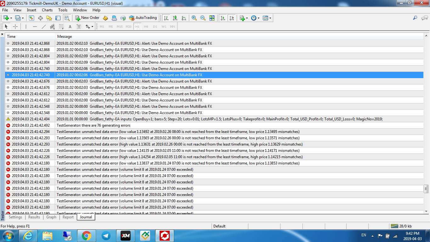Screen dimensions: 430x242
Task: Open the Help menu
Action: click(x=96, y=10)
